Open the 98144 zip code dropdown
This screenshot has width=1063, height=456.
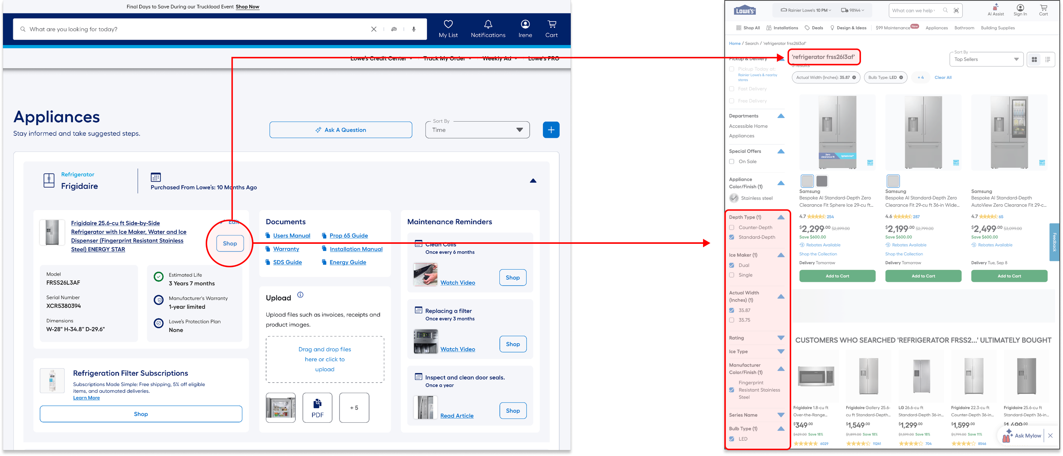(852, 10)
